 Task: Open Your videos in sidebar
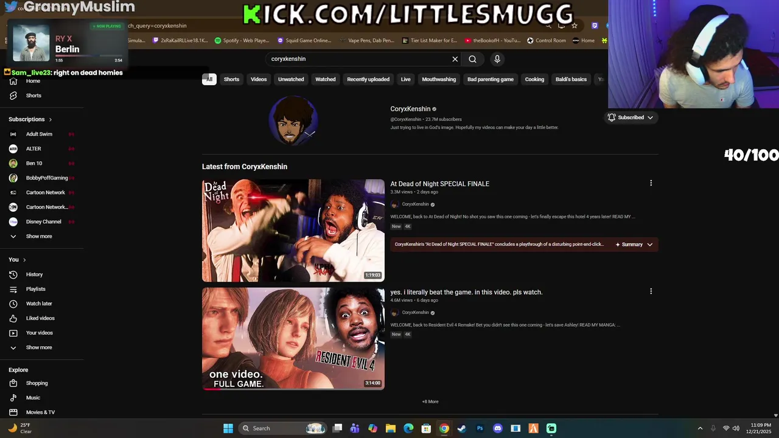click(40, 333)
